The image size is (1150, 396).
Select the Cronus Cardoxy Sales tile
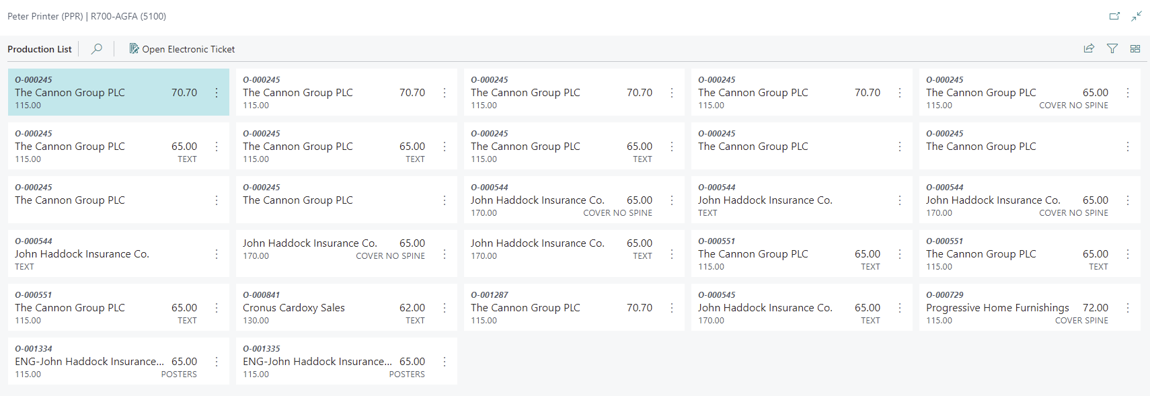(x=346, y=307)
